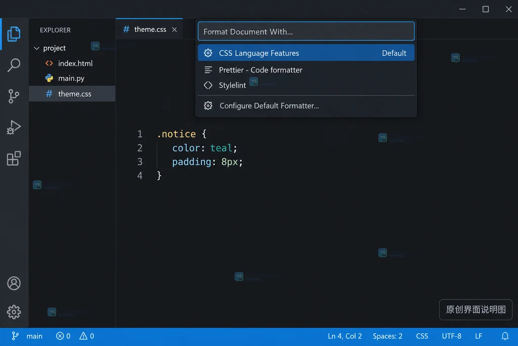Viewport: 518px width, 346px height.
Task: Place cursor on the .notice selector
Action: [x=177, y=134]
